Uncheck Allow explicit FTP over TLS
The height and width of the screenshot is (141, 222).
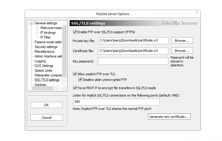tap(75, 74)
